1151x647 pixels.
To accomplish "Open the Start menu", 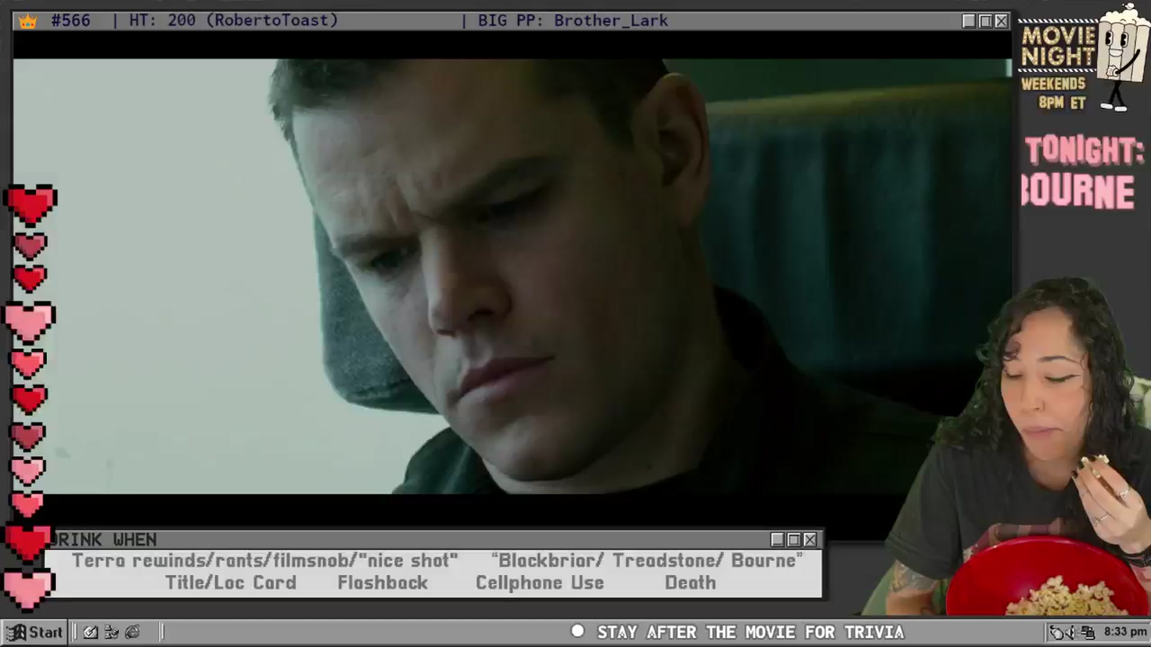I will [x=35, y=632].
